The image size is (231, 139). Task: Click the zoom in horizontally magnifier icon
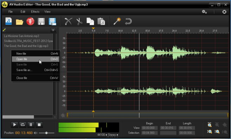point(210,125)
